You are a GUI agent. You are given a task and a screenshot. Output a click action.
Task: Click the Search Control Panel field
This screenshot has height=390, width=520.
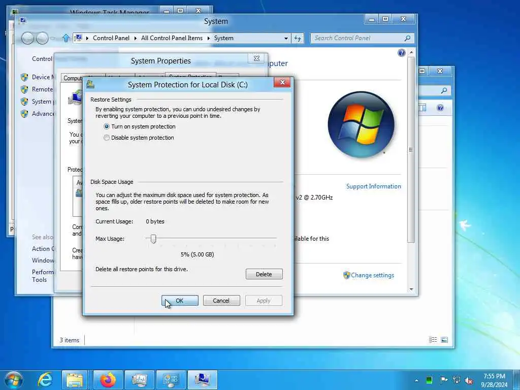[358, 38]
